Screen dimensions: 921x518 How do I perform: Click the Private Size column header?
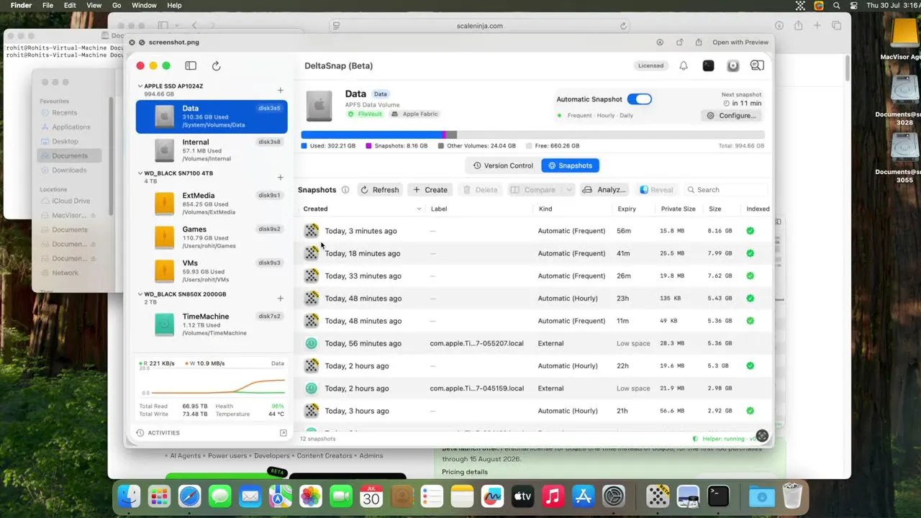tap(678, 209)
